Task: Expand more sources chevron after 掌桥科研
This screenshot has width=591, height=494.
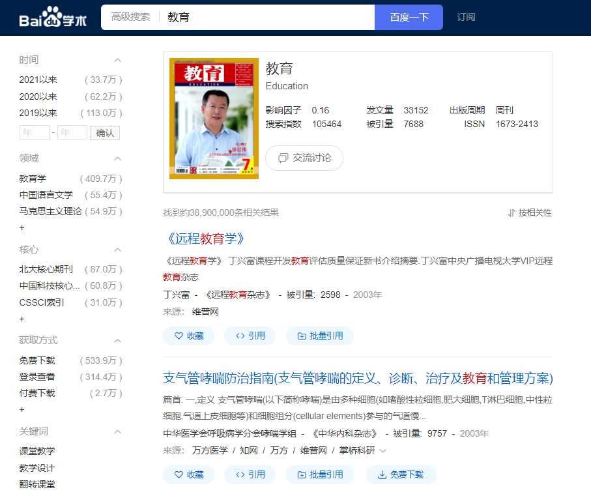Action: click(x=383, y=451)
